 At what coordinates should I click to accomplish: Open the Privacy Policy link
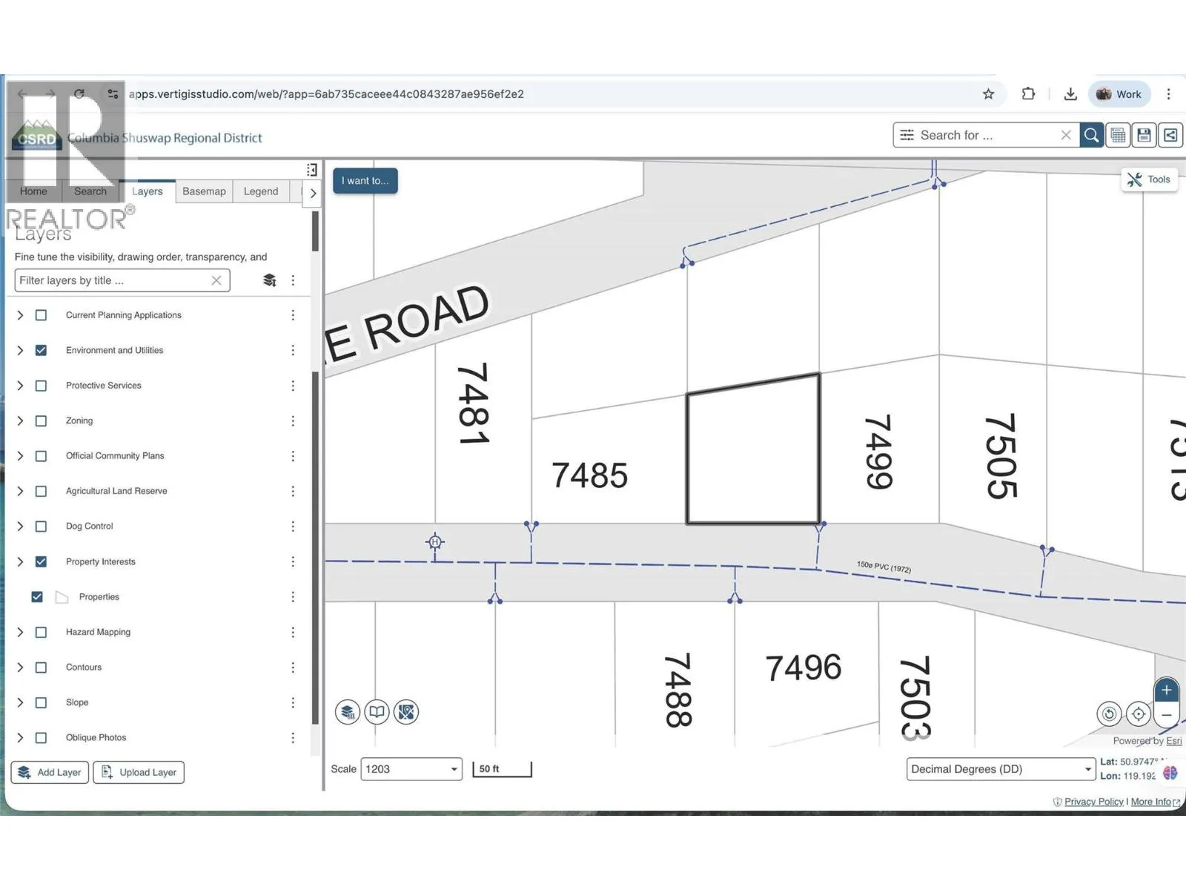(1093, 802)
